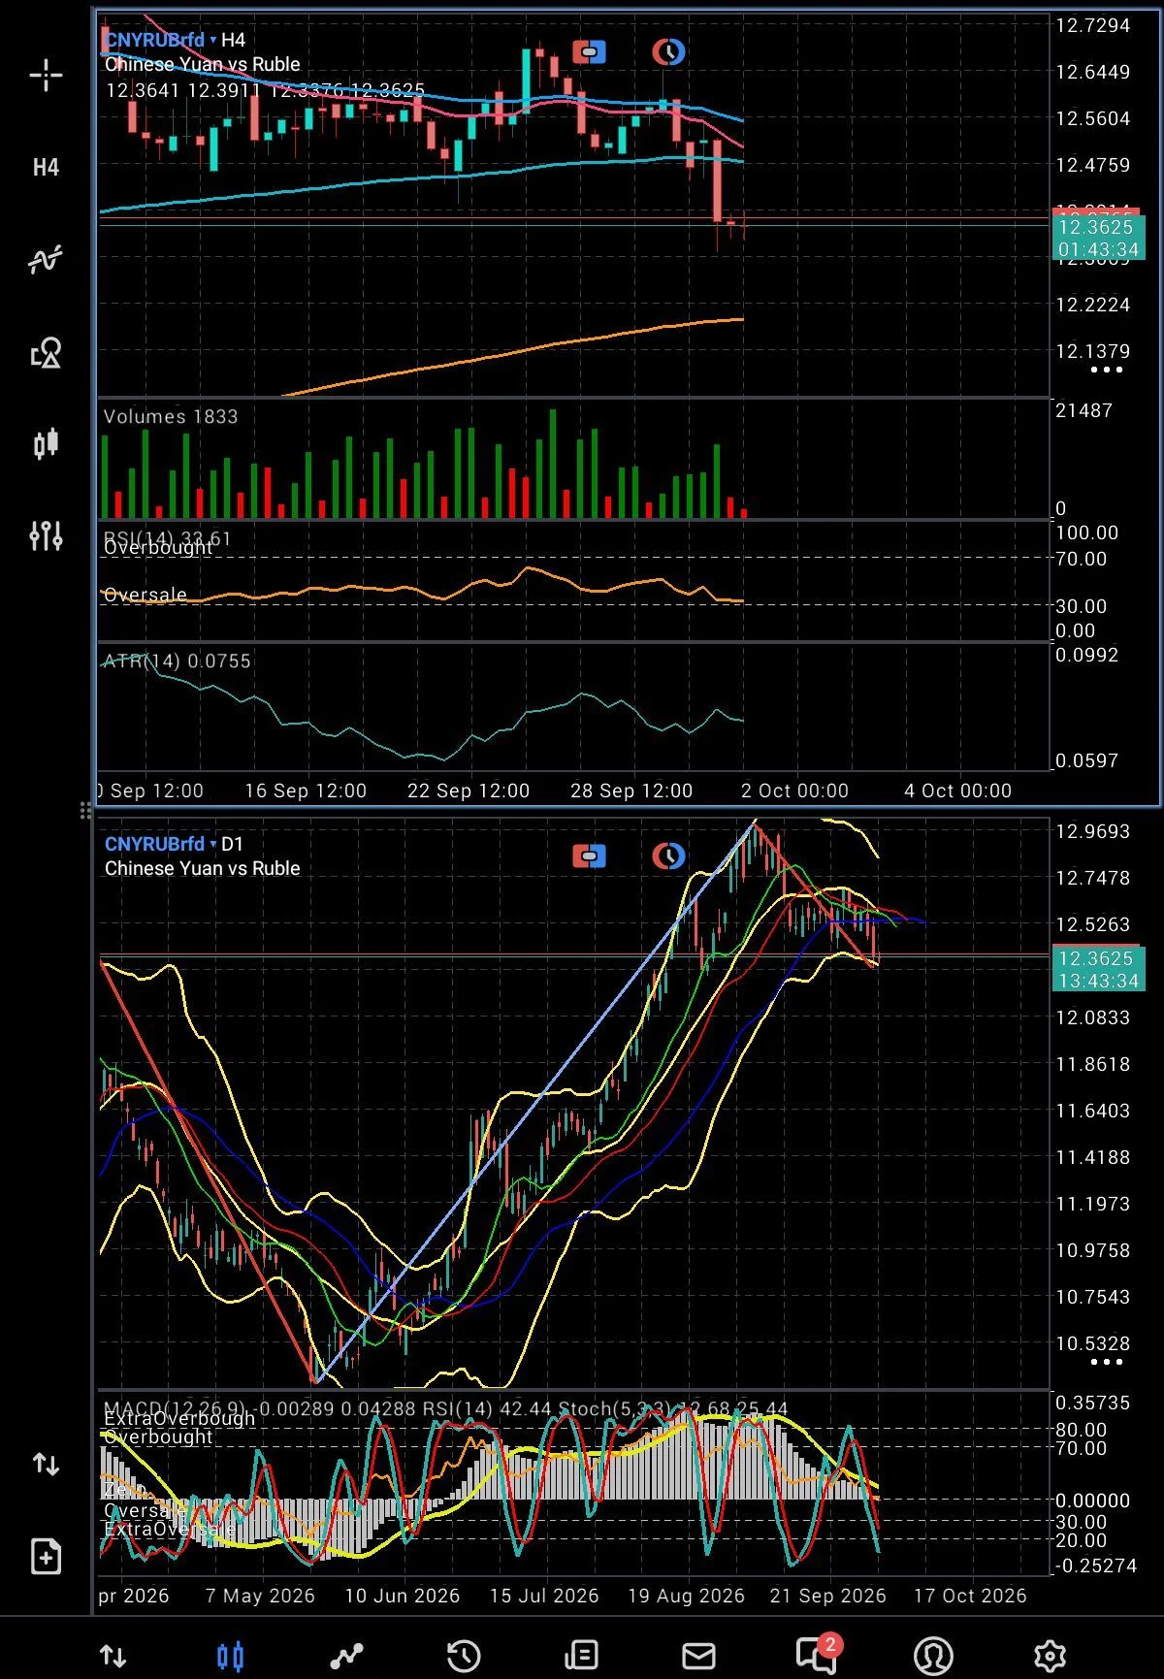1164x1679 pixels.
Task: Tap the OHLC values line on H4 chart
Action: (265, 90)
